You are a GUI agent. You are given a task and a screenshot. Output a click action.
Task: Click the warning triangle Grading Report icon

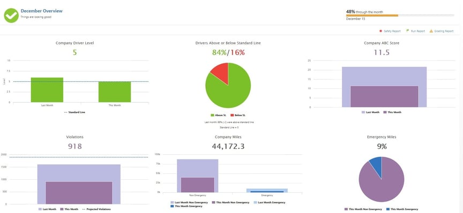pos(431,31)
